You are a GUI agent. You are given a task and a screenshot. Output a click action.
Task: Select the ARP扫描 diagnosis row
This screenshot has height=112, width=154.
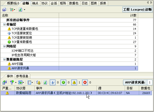(17, 64)
